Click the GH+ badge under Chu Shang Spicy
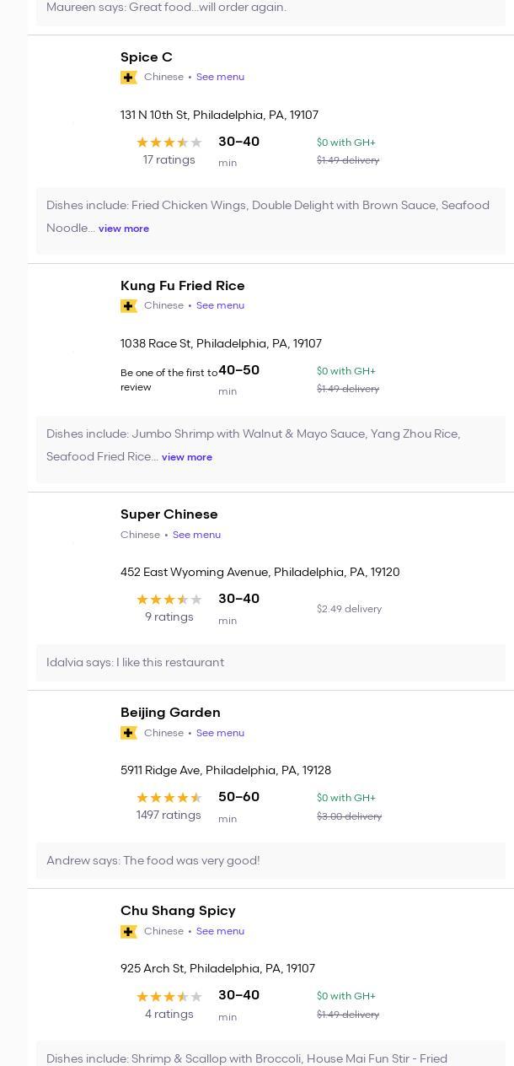 [129, 932]
